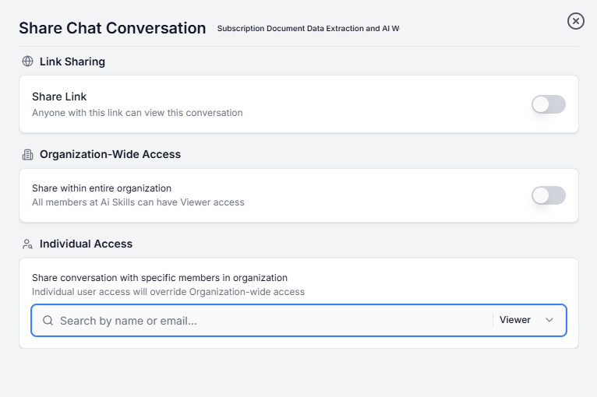597x397 pixels.
Task: Click 'Share within entire organization' label
Action: tap(101, 188)
